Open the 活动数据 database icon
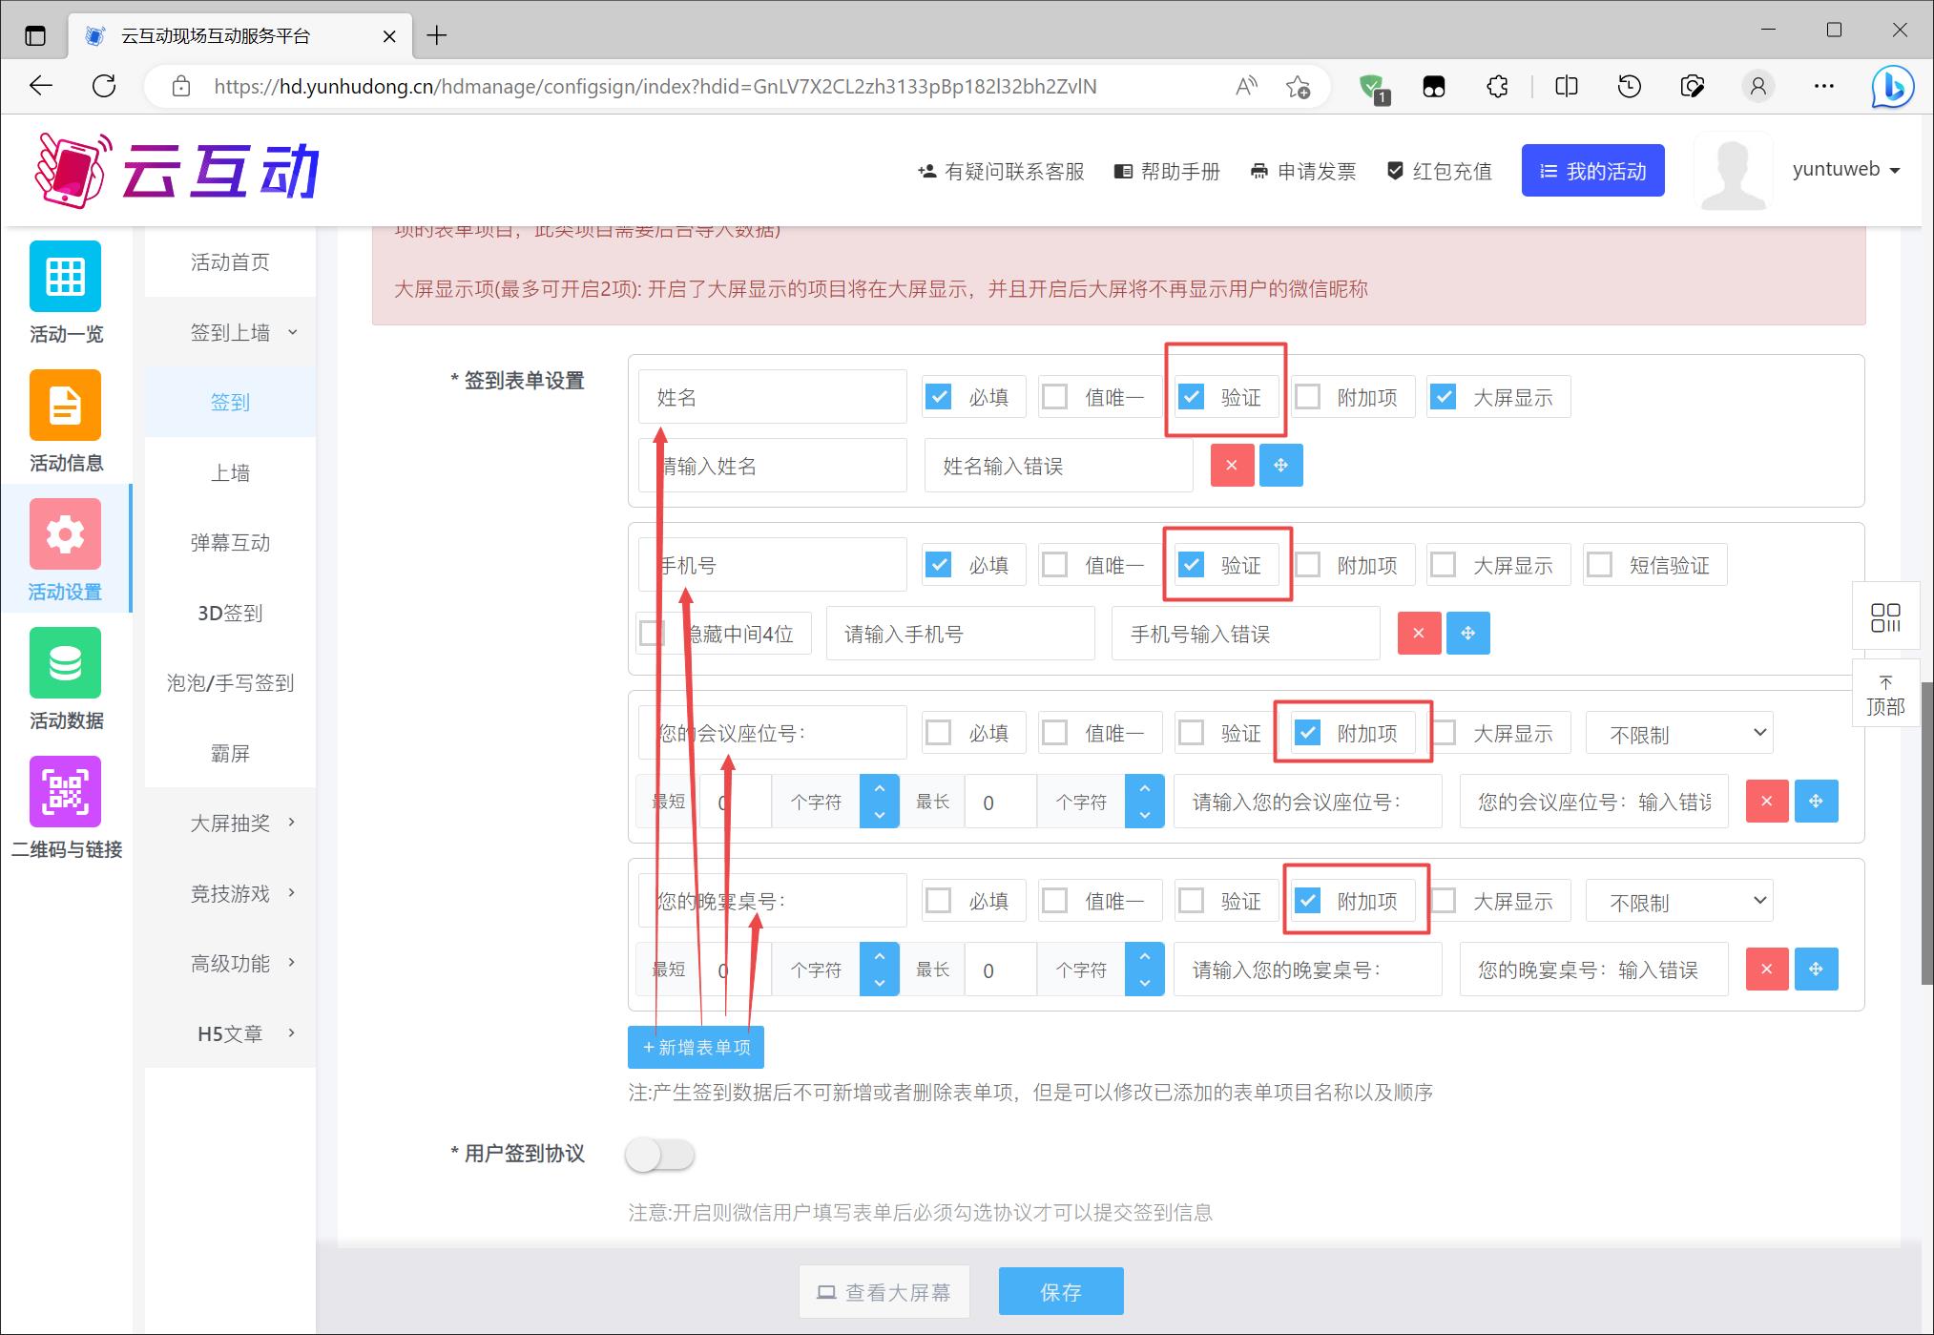Screen dimensions: 1934x1335 tap(65, 663)
